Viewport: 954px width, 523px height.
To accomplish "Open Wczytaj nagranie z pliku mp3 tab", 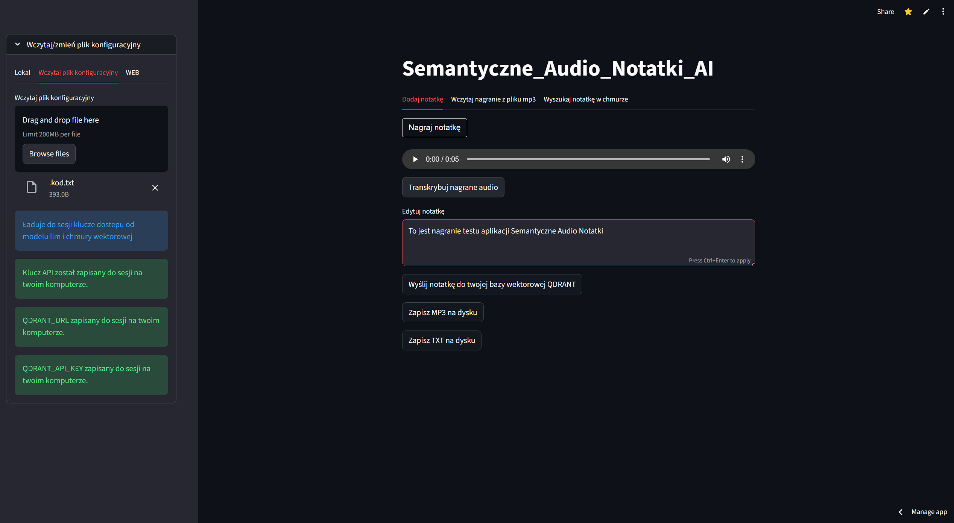I will point(493,99).
